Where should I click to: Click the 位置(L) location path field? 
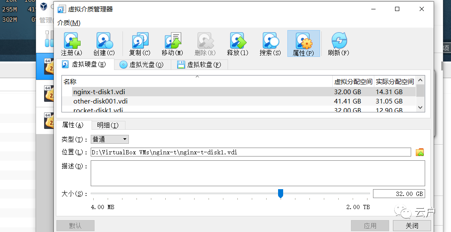251,152
